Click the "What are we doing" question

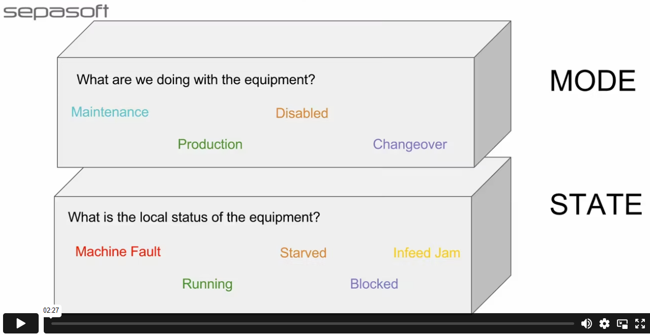(x=196, y=80)
